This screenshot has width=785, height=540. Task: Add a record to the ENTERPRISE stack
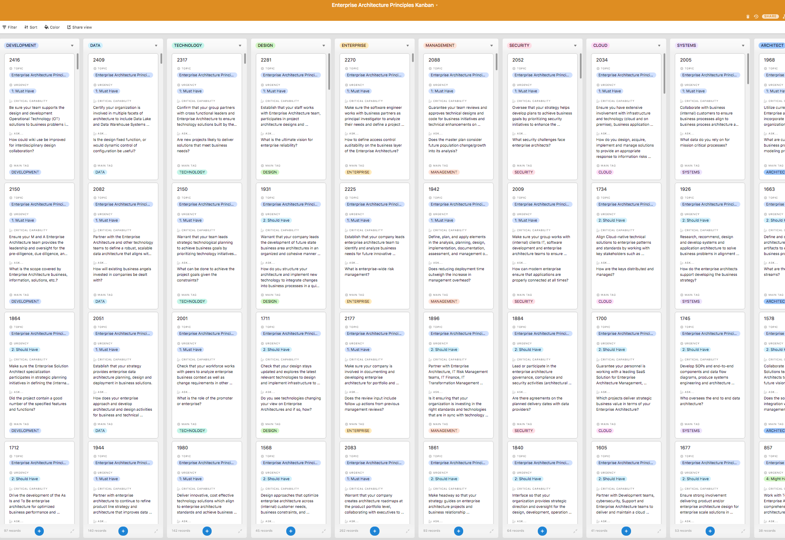tap(375, 531)
